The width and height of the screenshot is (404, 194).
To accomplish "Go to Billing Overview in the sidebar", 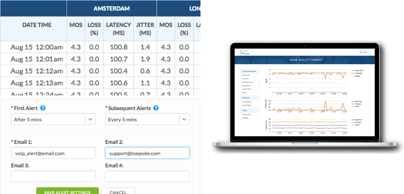I will tap(247, 82).
